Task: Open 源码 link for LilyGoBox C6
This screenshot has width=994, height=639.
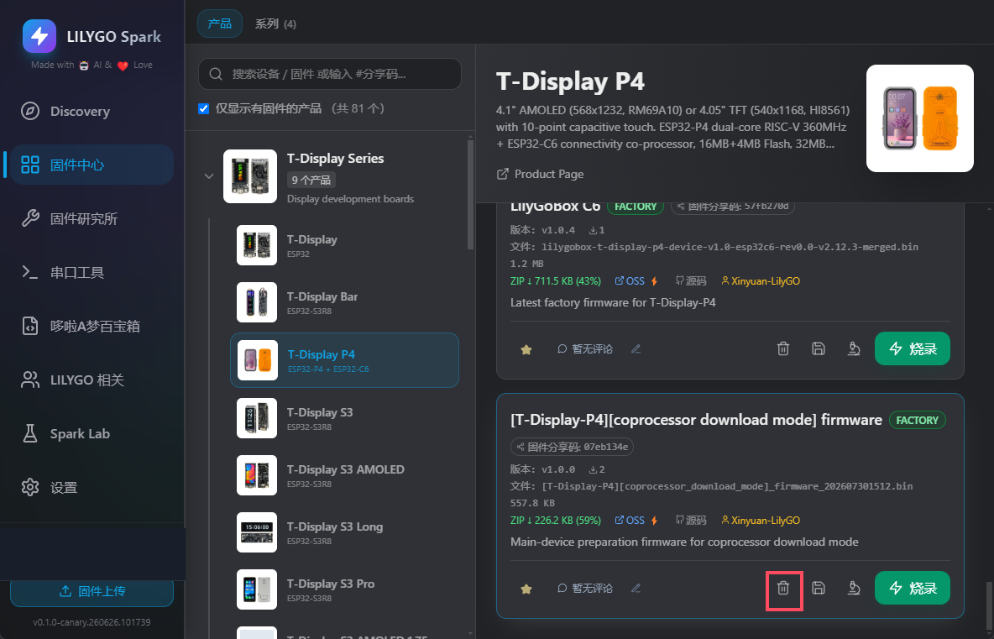Action: 691,280
